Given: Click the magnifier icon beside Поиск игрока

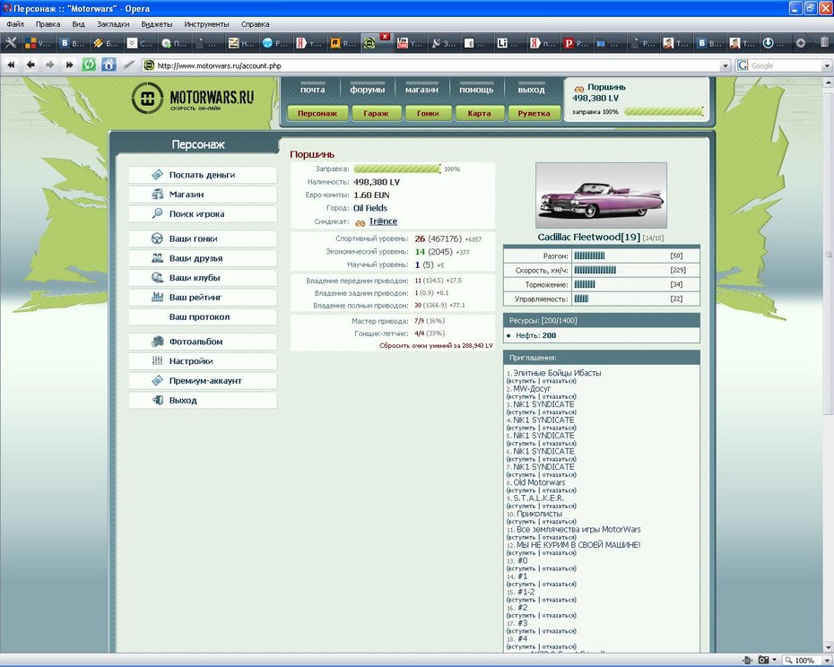Looking at the screenshot, I should pyautogui.click(x=157, y=213).
